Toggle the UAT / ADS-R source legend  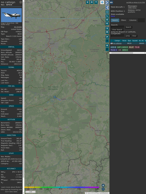pos(122,47)
